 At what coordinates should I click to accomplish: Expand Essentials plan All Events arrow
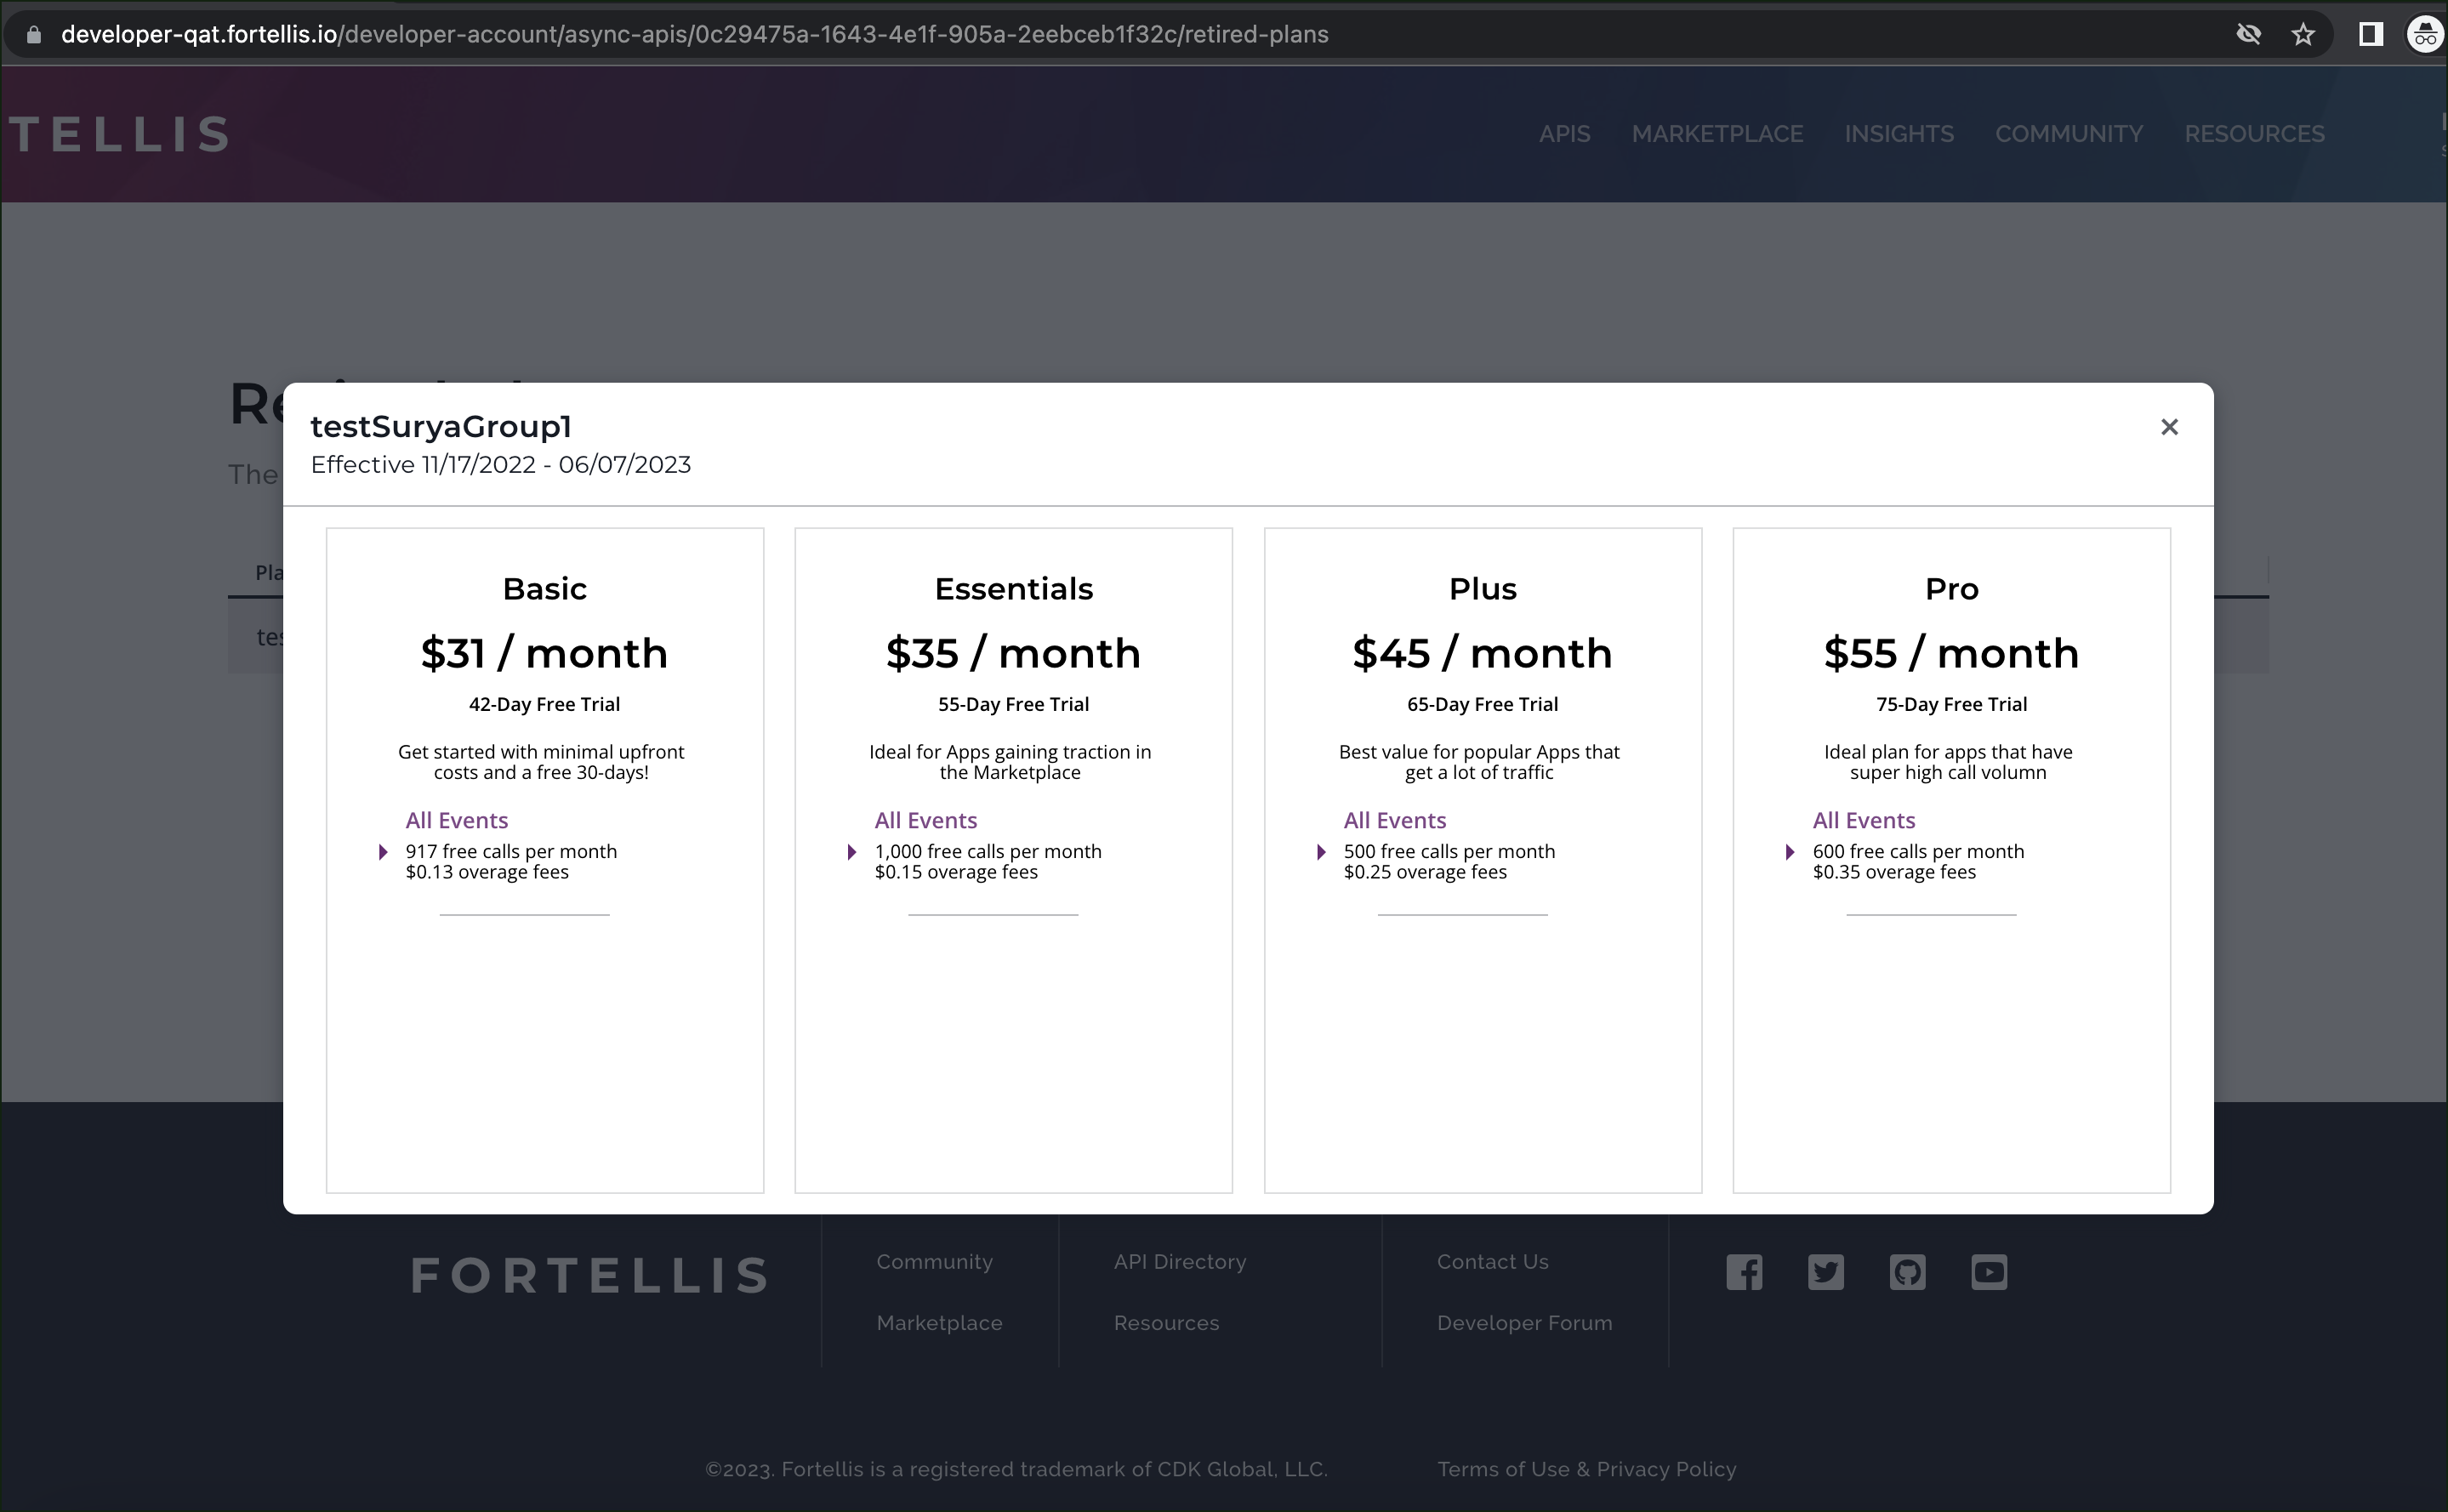click(x=852, y=852)
